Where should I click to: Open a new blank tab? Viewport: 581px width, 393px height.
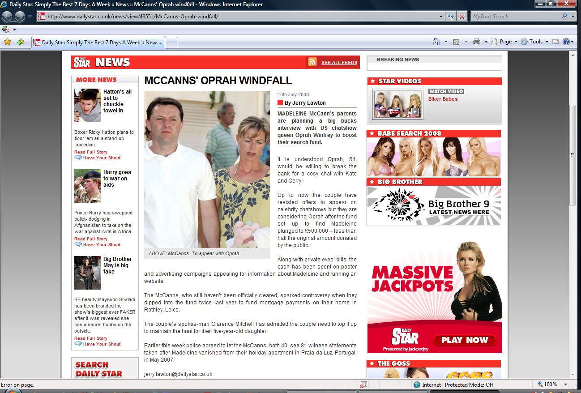pos(172,43)
